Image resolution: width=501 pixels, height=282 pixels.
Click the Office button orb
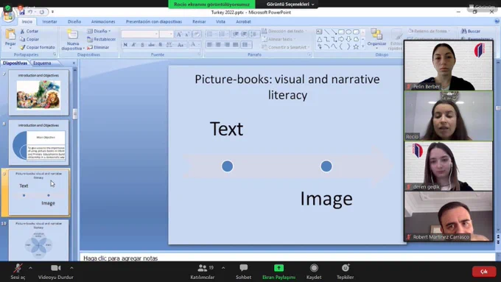click(x=9, y=15)
